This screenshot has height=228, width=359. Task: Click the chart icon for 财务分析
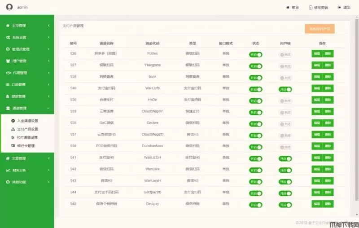click(x=8, y=170)
